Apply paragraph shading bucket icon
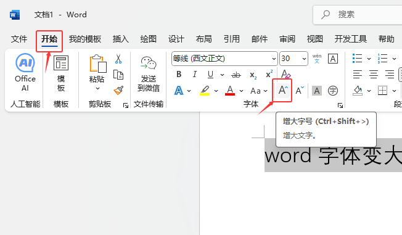The width and height of the screenshot is (402, 235). tap(358, 91)
